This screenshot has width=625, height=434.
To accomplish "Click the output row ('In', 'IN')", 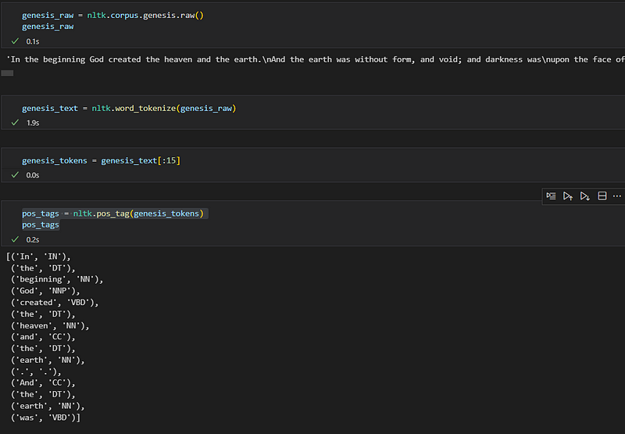I will point(38,256).
